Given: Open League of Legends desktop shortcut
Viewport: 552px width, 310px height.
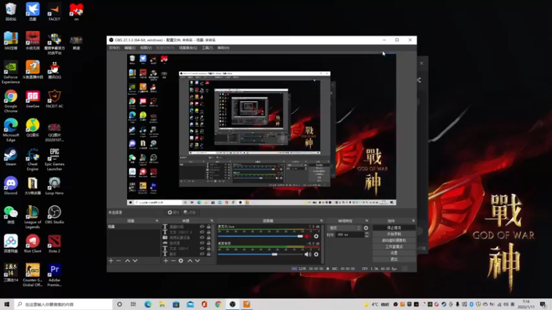Looking at the screenshot, I should point(32,217).
